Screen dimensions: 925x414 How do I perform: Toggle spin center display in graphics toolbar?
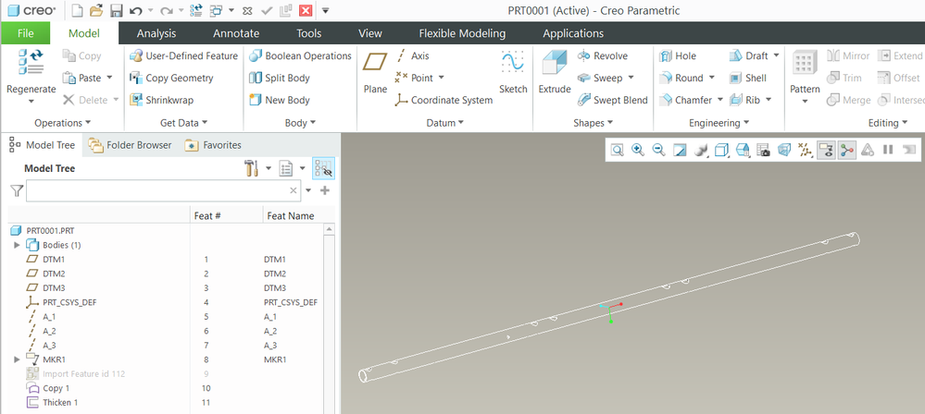tap(847, 150)
